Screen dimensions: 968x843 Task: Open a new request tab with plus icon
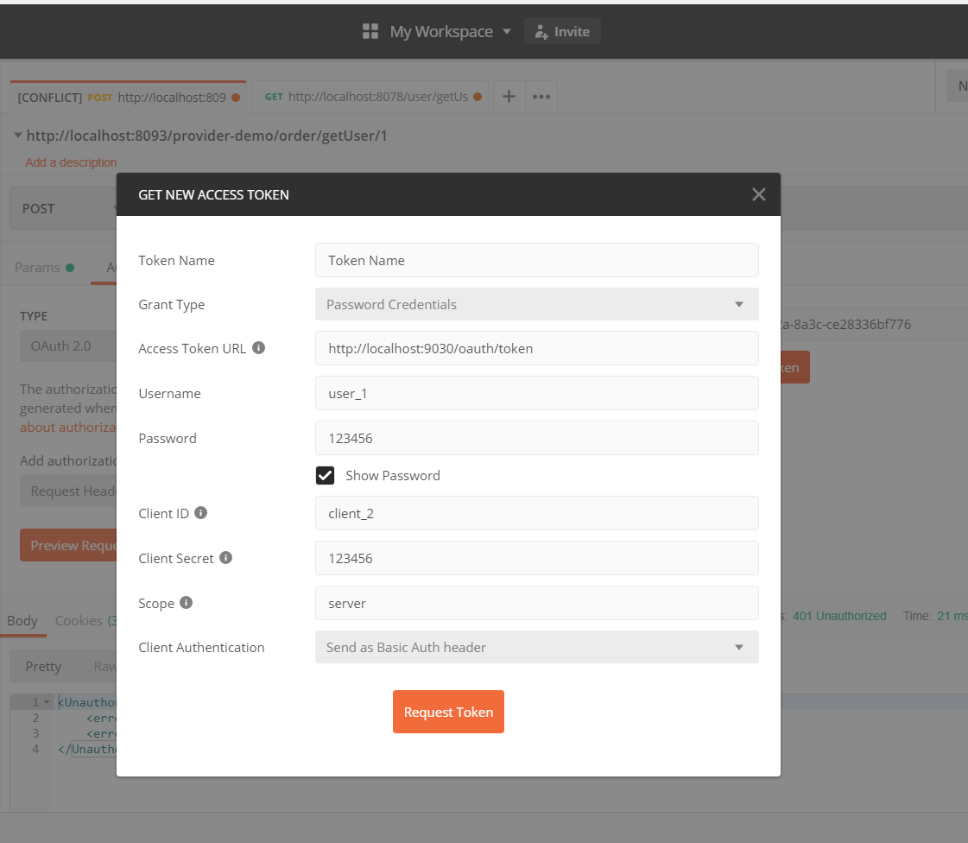(509, 97)
